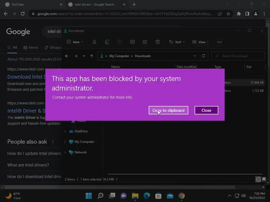Screen dimensions: 270x202
Task: Select OneDrive in the navigation pane
Action: click(x=81, y=131)
